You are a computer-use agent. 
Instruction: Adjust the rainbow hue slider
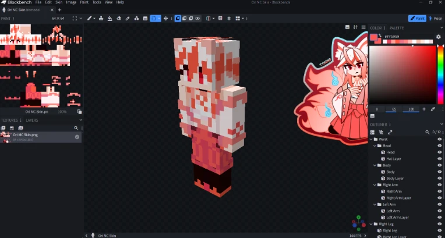coord(441,74)
